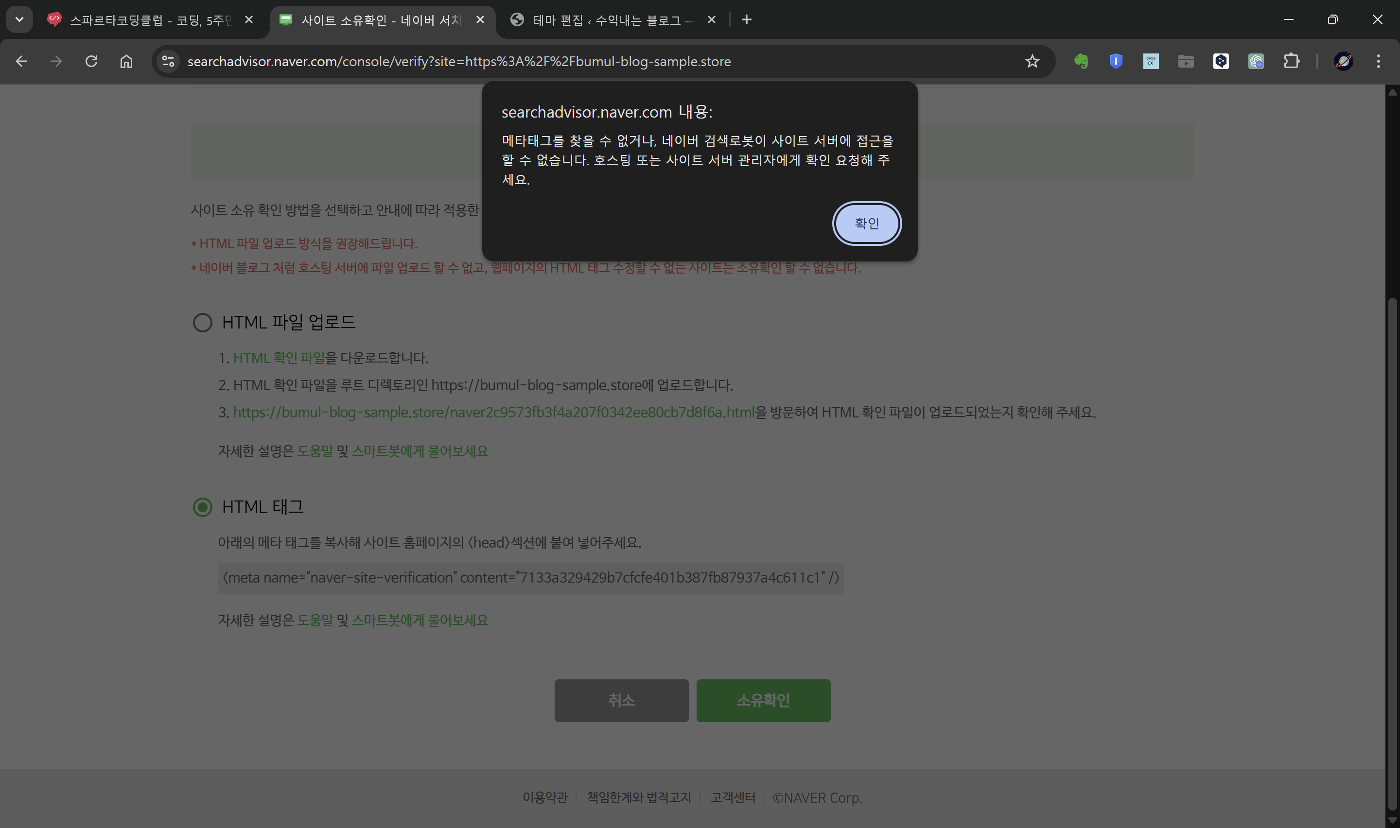
Task: Click the 취소 button
Action: click(x=621, y=700)
